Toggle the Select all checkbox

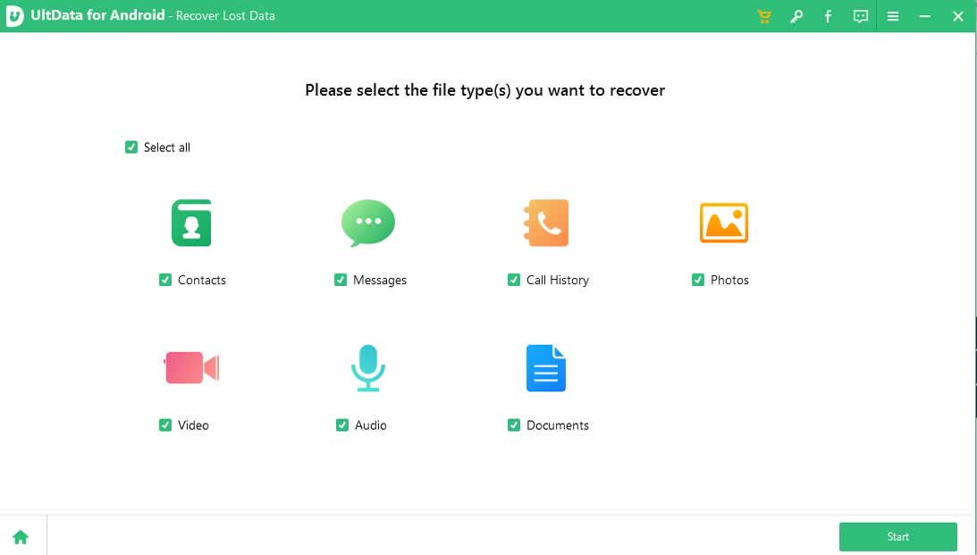(131, 147)
